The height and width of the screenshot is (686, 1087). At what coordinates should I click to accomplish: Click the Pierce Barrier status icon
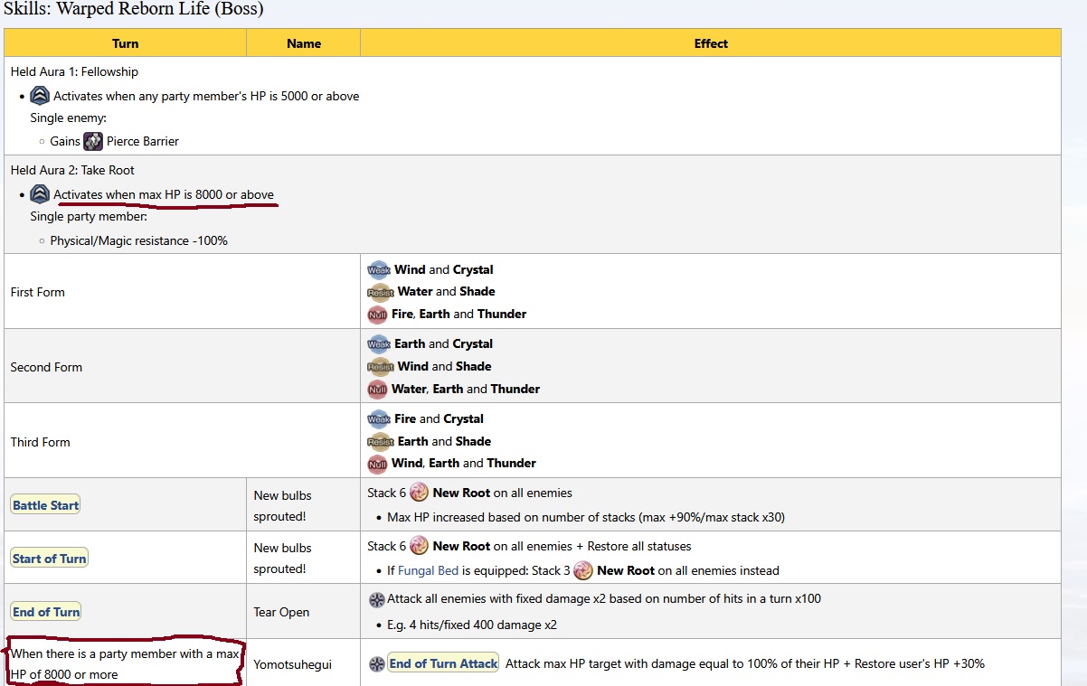[x=93, y=141]
